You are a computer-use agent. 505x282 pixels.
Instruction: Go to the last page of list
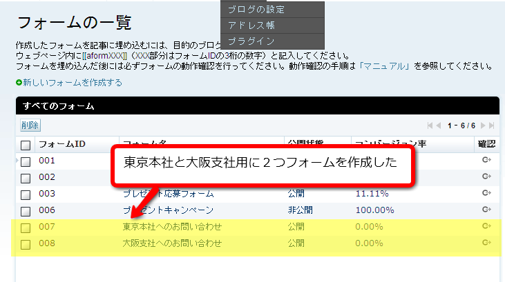(x=491, y=125)
